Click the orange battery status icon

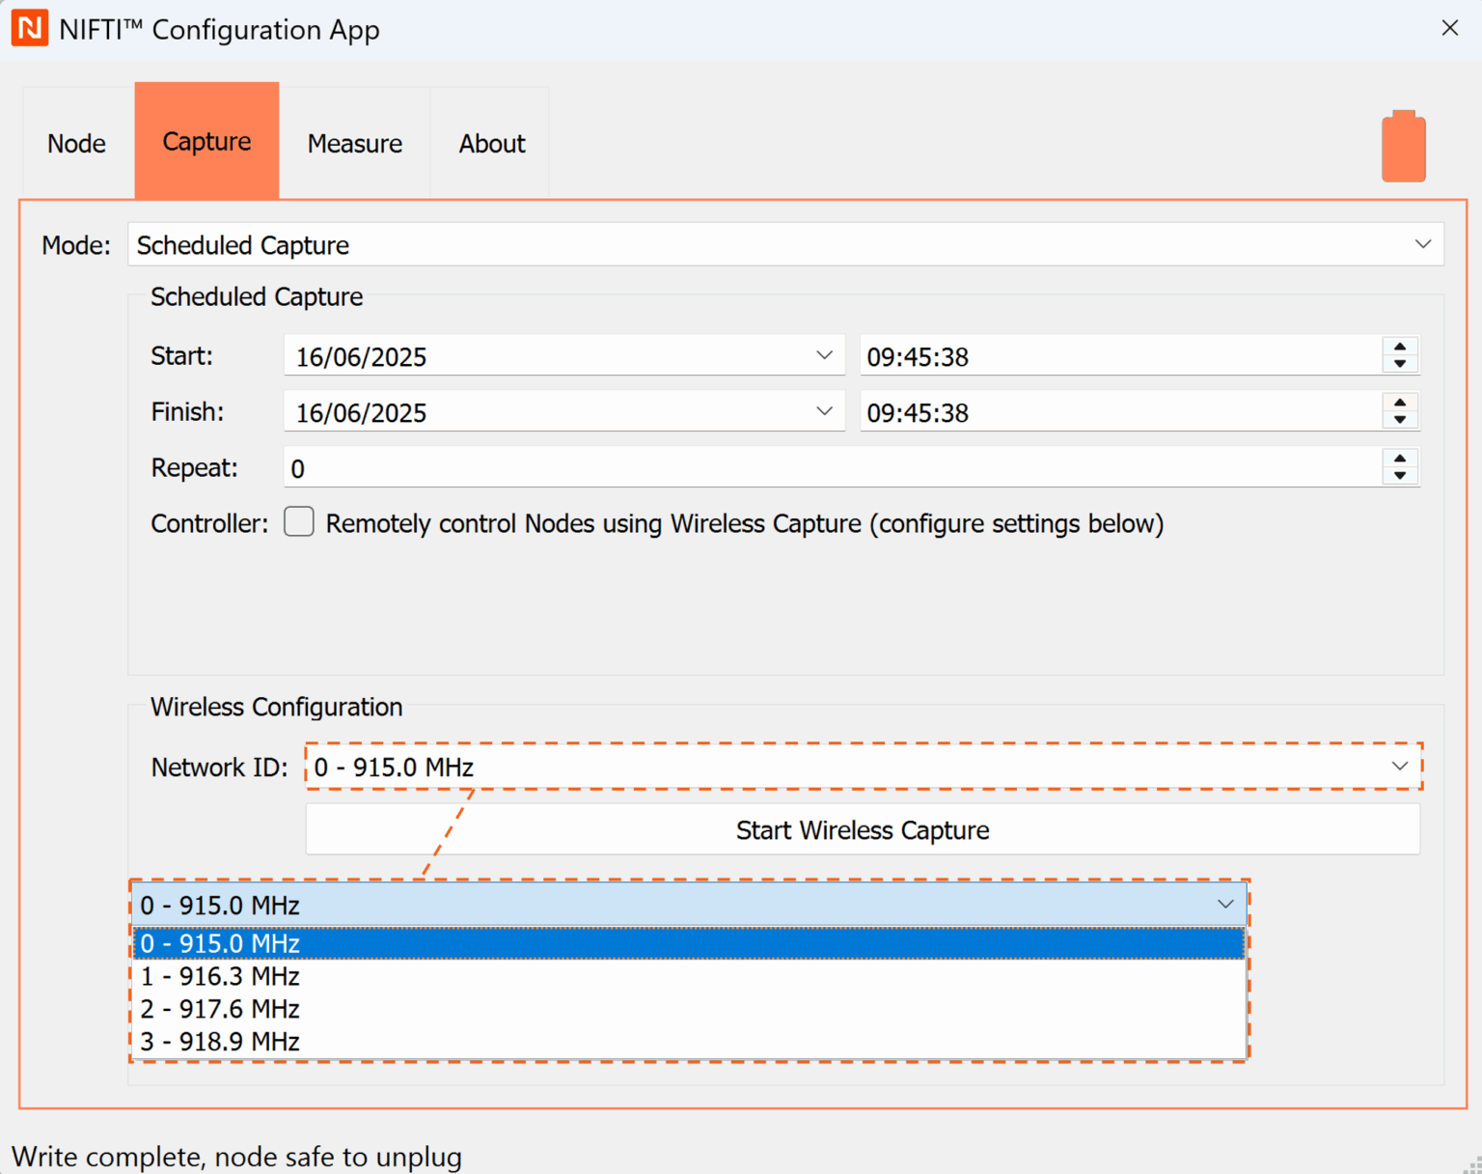pos(1404,146)
